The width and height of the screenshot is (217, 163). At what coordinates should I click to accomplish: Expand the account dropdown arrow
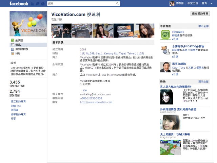point(211,4)
